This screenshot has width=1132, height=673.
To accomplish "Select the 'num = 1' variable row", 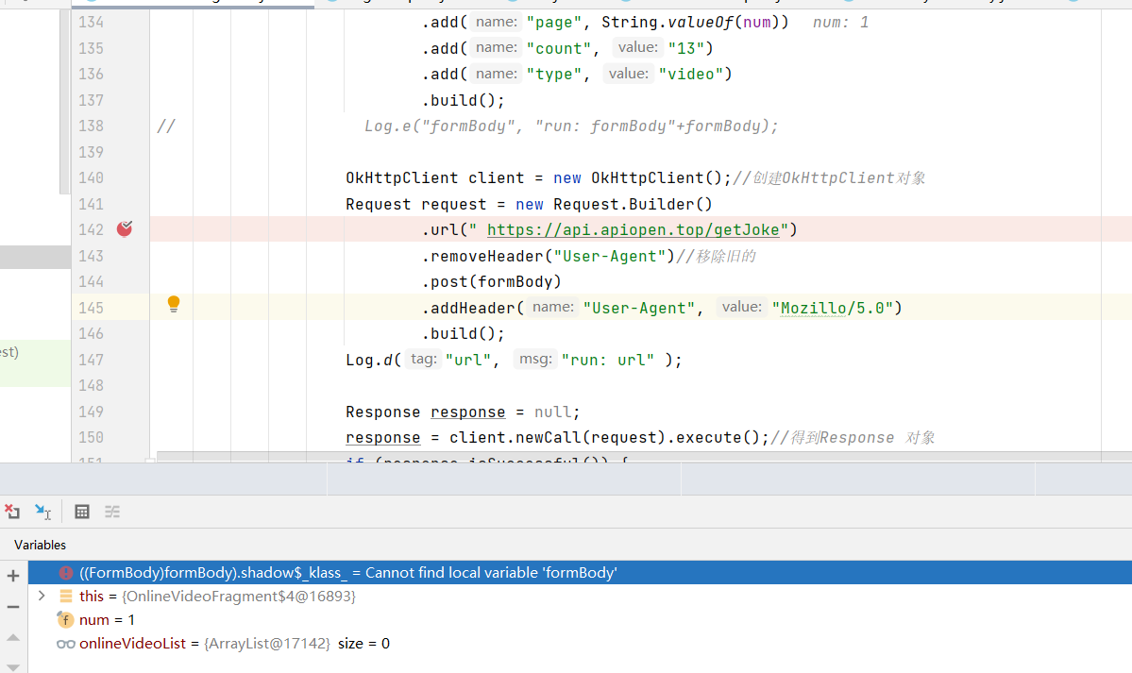I will click(x=580, y=619).
